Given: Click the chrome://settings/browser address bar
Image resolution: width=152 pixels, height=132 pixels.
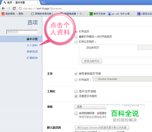Looking at the screenshot, I should tap(85, 8).
